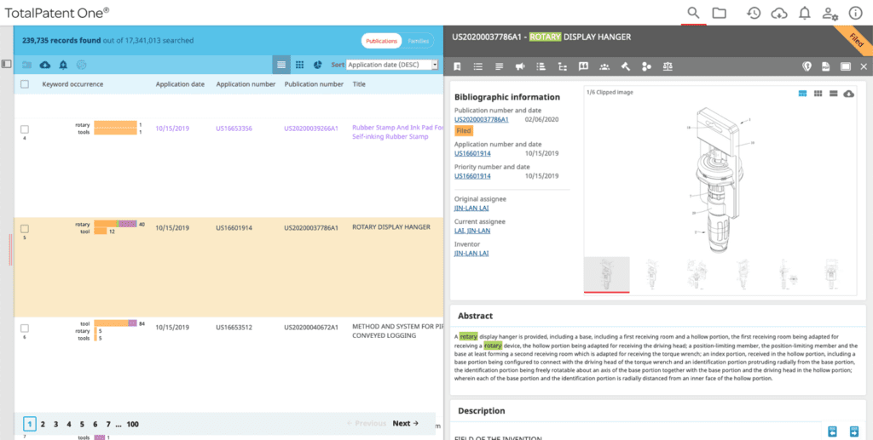Image resolution: width=873 pixels, height=440 pixels.
Task: Click the user account settings icon
Action: [830, 13]
